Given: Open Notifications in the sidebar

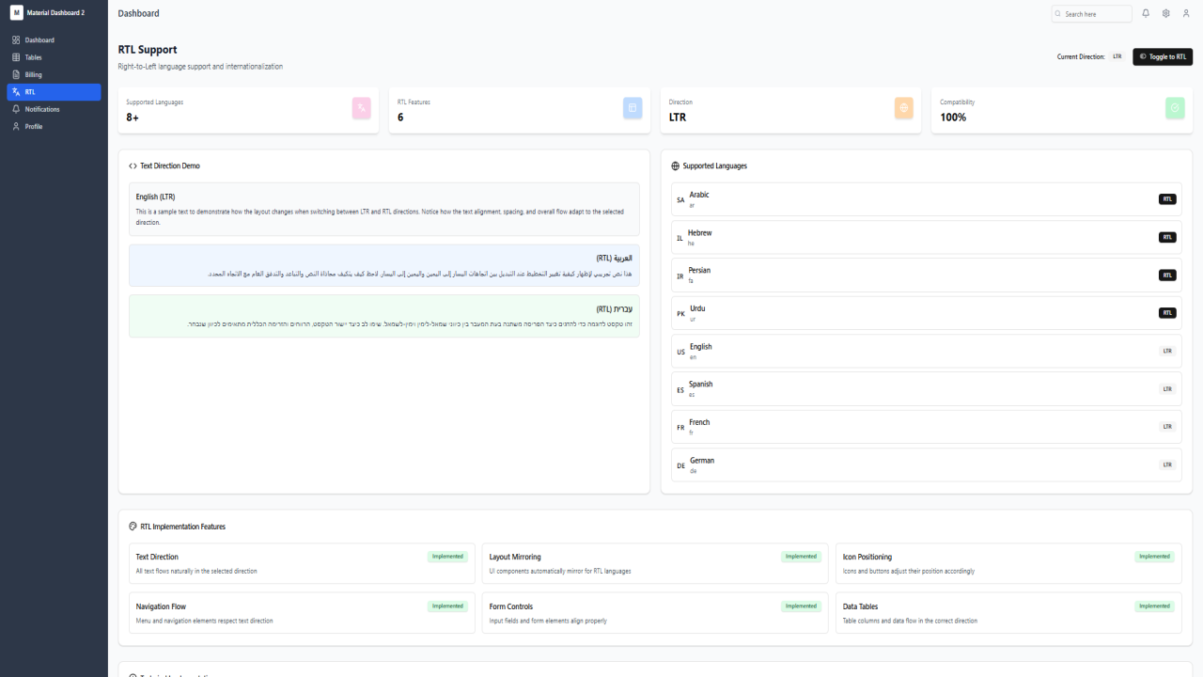Looking at the screenshot, I should 54,109.
